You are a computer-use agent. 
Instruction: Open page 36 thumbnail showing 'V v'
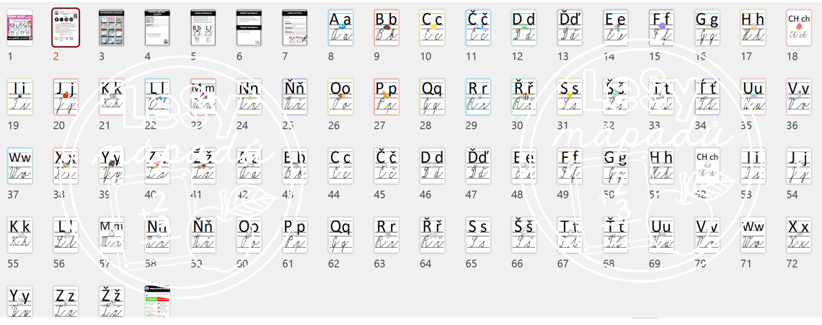(x=799, y=97)
